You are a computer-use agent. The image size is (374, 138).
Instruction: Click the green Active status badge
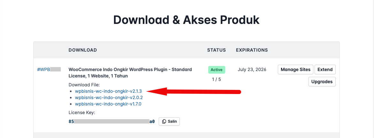tap(217, 69)
